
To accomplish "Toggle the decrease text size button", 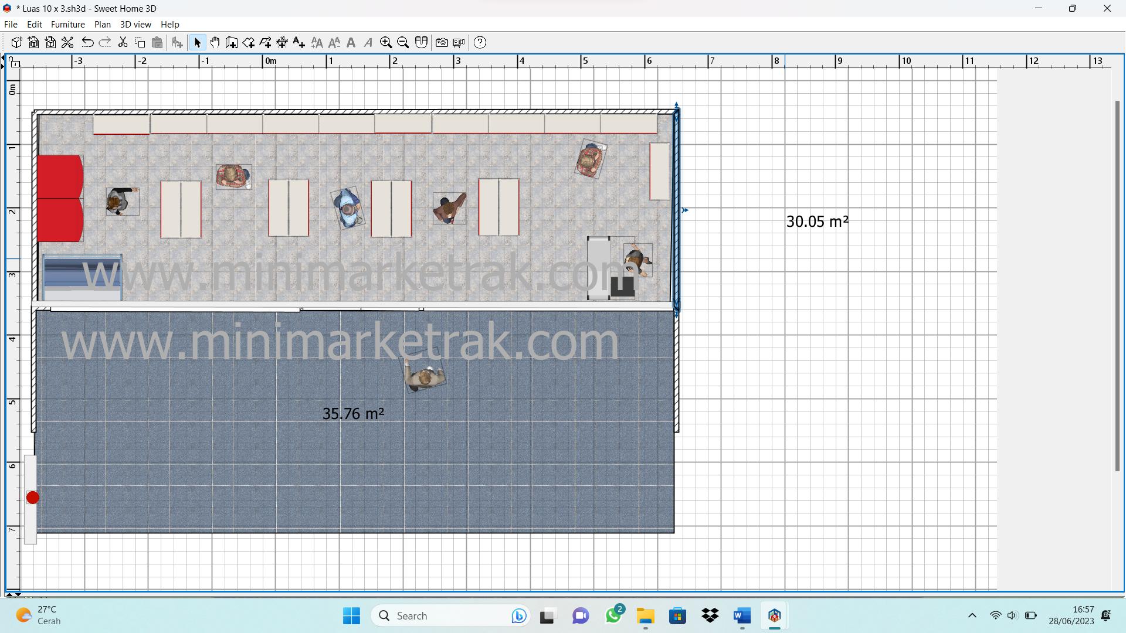I will (x=335, y=43).
